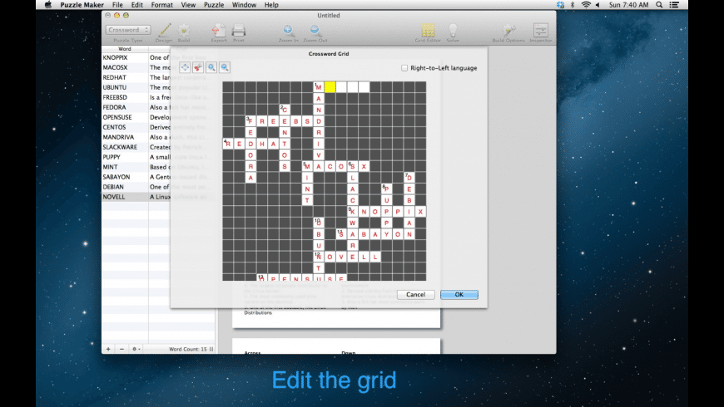The image size is (724, 407).
Task: Click the Export toolbar icon
Action: pyautogui.click(x=218, y=31)
